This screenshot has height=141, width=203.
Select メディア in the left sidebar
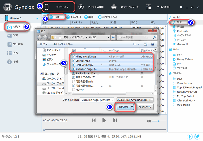point(14,27)
